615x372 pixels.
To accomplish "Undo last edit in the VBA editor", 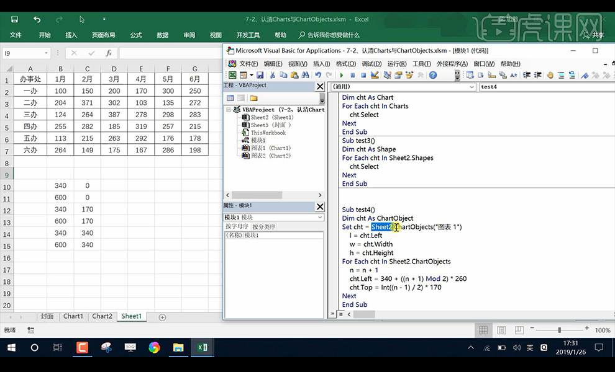I will coord(318,75).
